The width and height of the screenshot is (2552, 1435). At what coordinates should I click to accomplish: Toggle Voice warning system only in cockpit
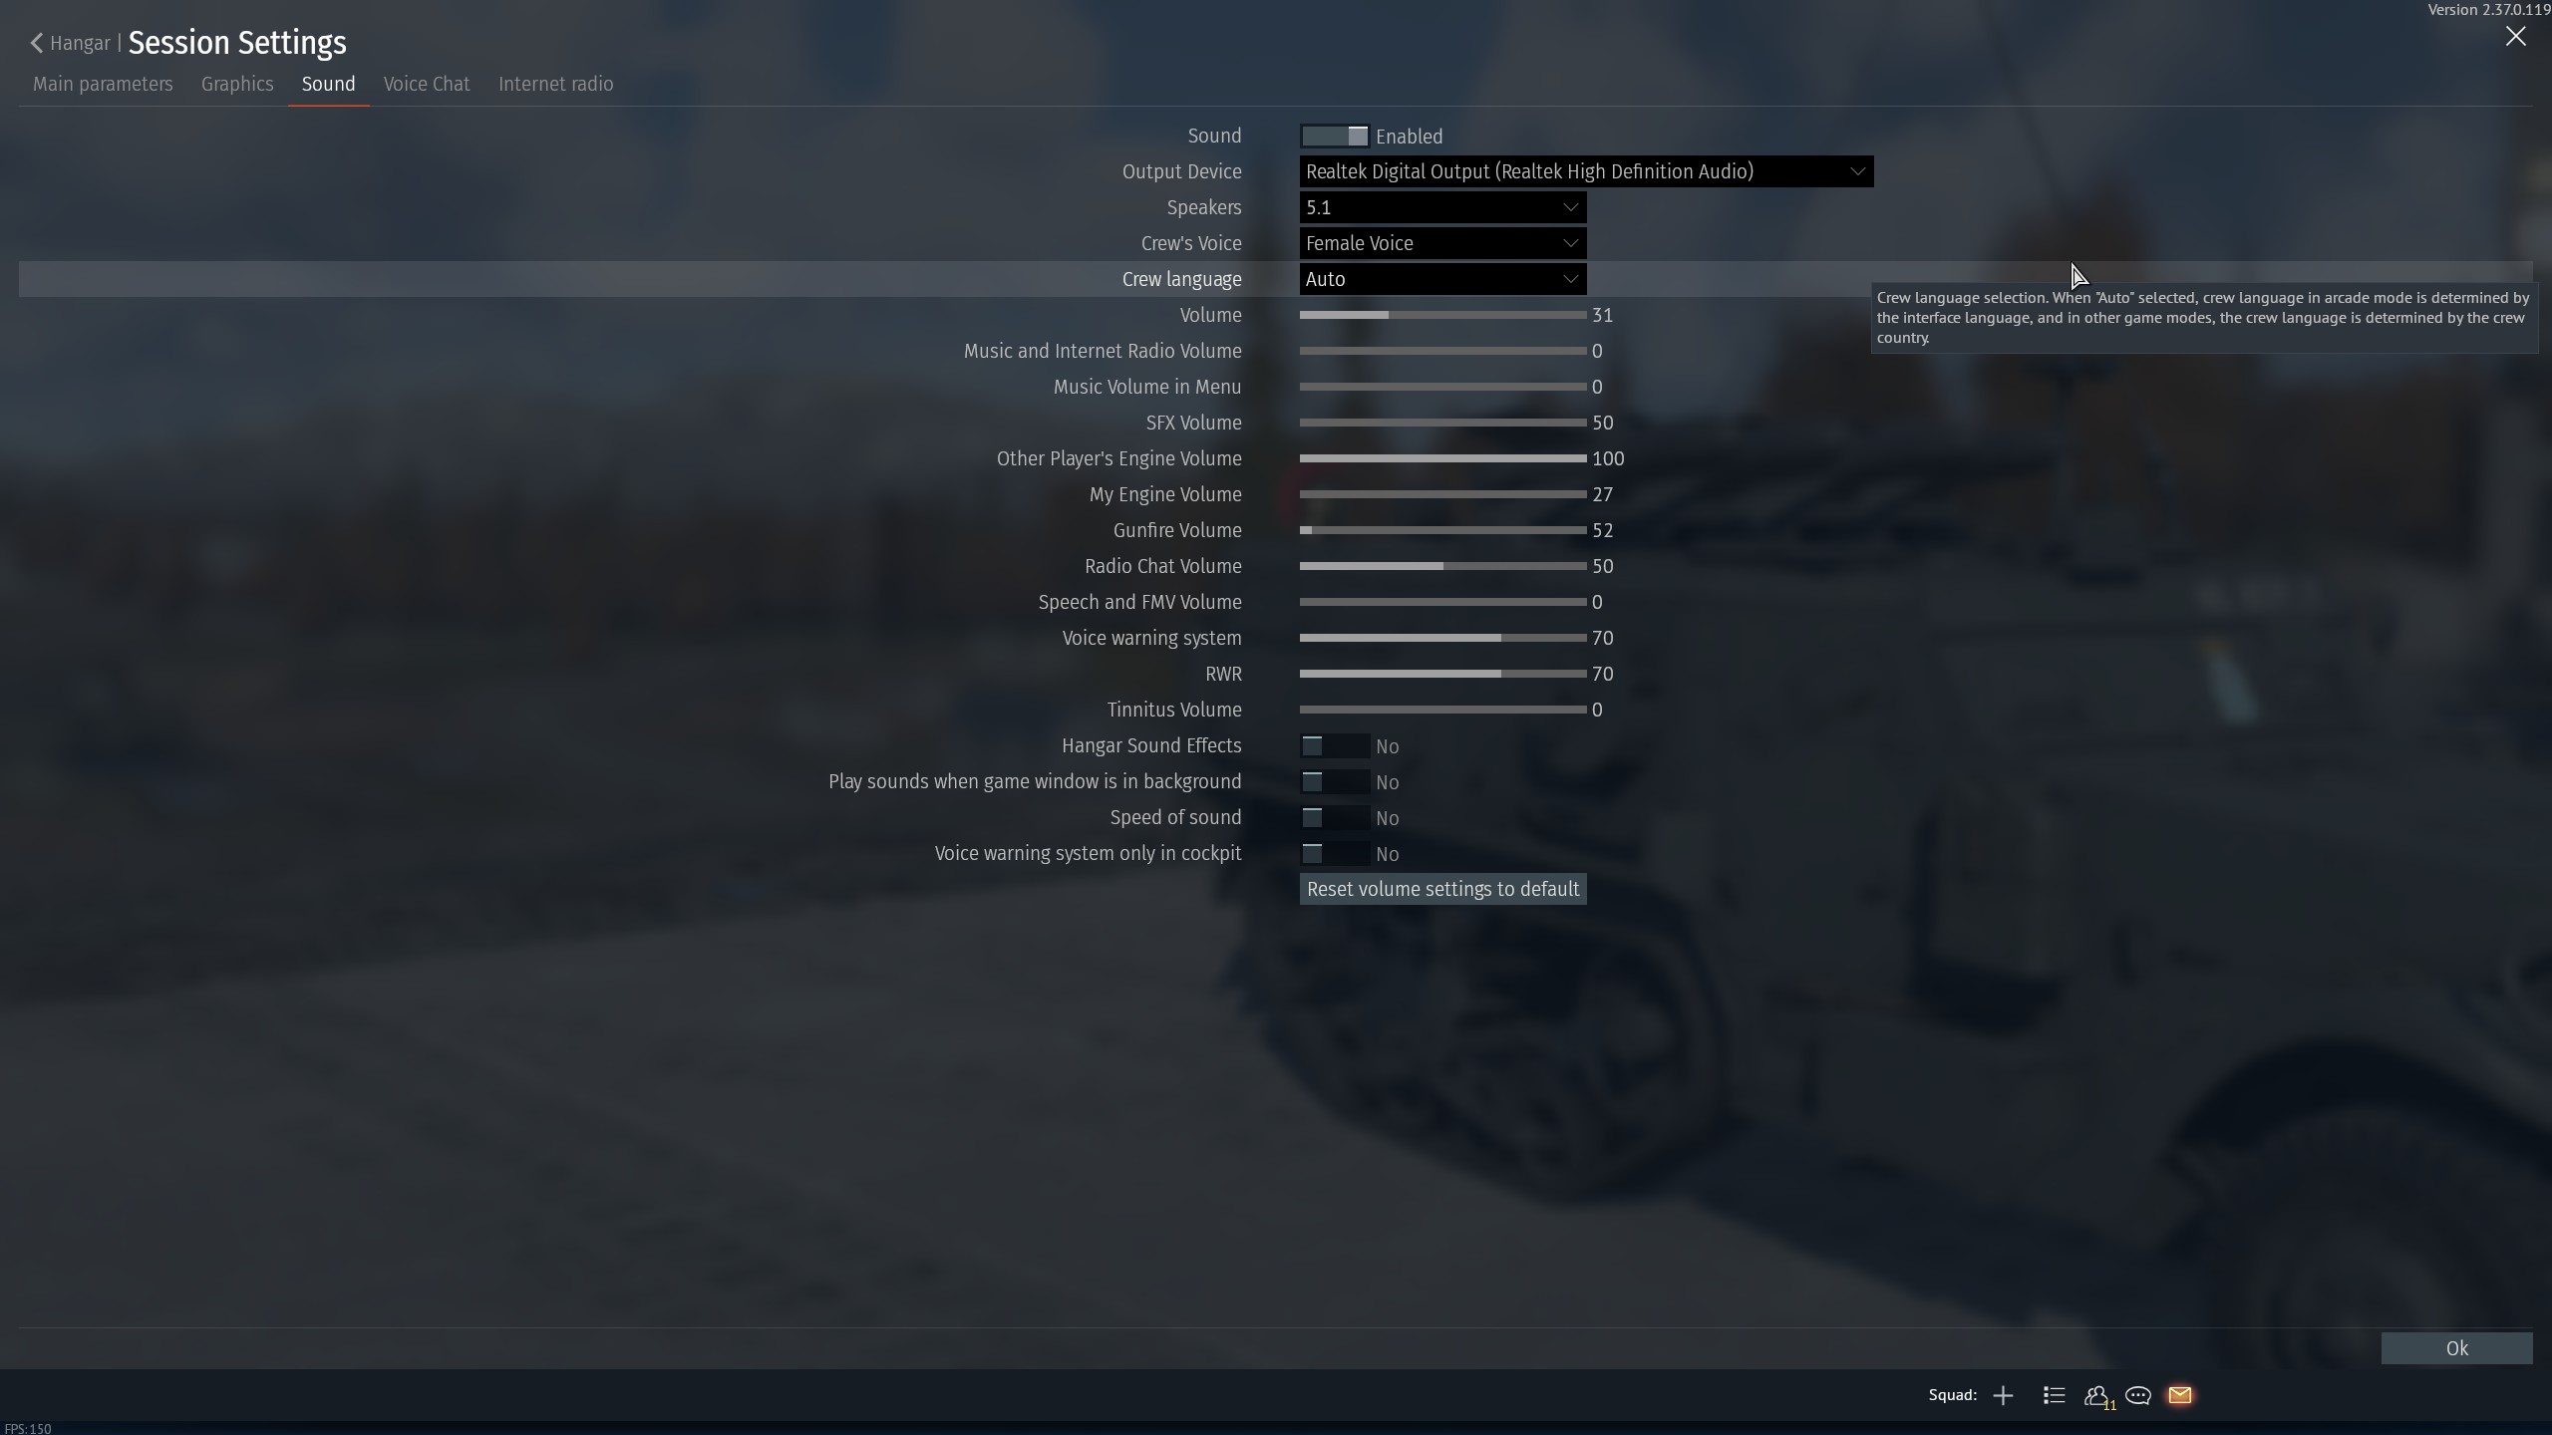[1334, 854]
